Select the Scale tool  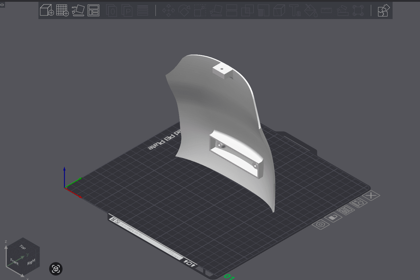click(x=200, y=10)
